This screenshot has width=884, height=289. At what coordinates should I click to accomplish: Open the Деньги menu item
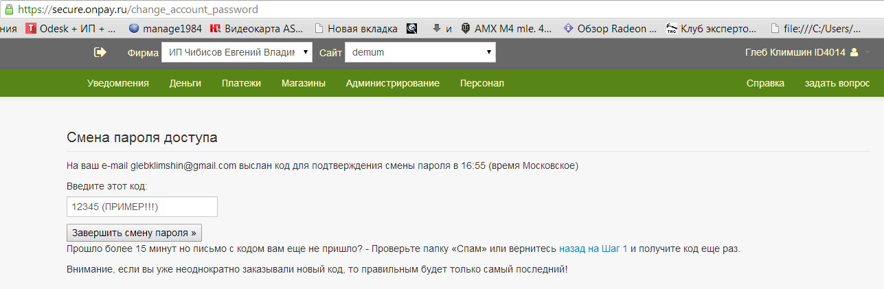tap(185, 83)
